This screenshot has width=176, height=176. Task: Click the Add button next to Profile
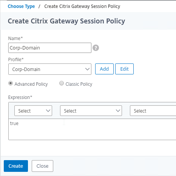click(104, 69)
